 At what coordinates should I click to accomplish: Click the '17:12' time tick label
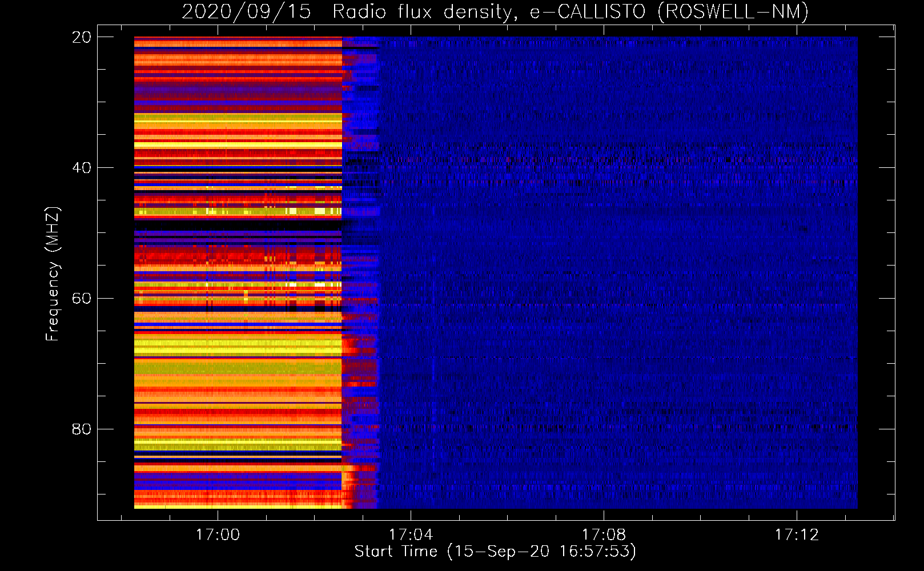tap(797, 535)
